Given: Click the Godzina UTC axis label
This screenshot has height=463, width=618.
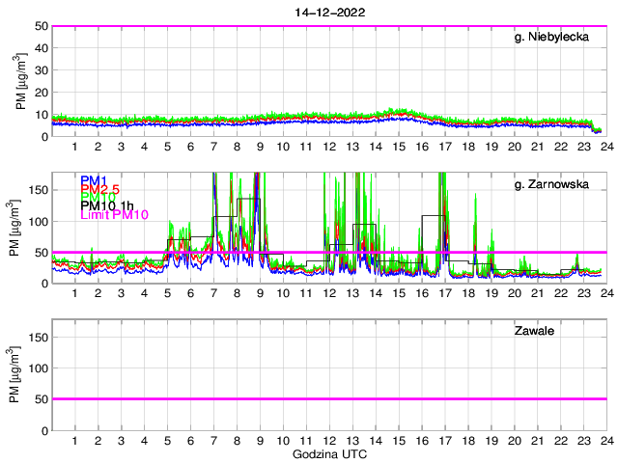Looking at the screenshot, I should point(328,453).
